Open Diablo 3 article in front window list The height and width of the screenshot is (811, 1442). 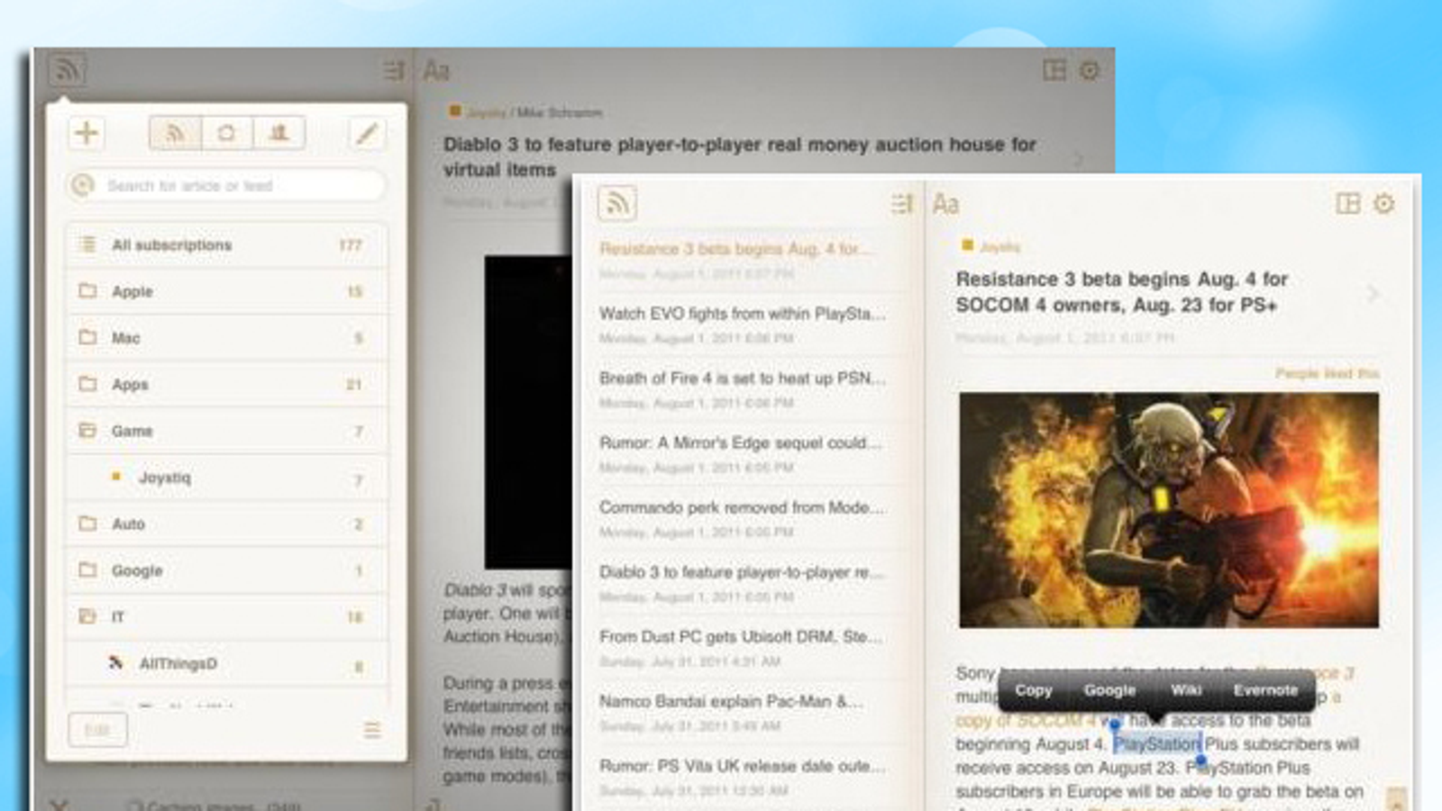pos(744,583)
